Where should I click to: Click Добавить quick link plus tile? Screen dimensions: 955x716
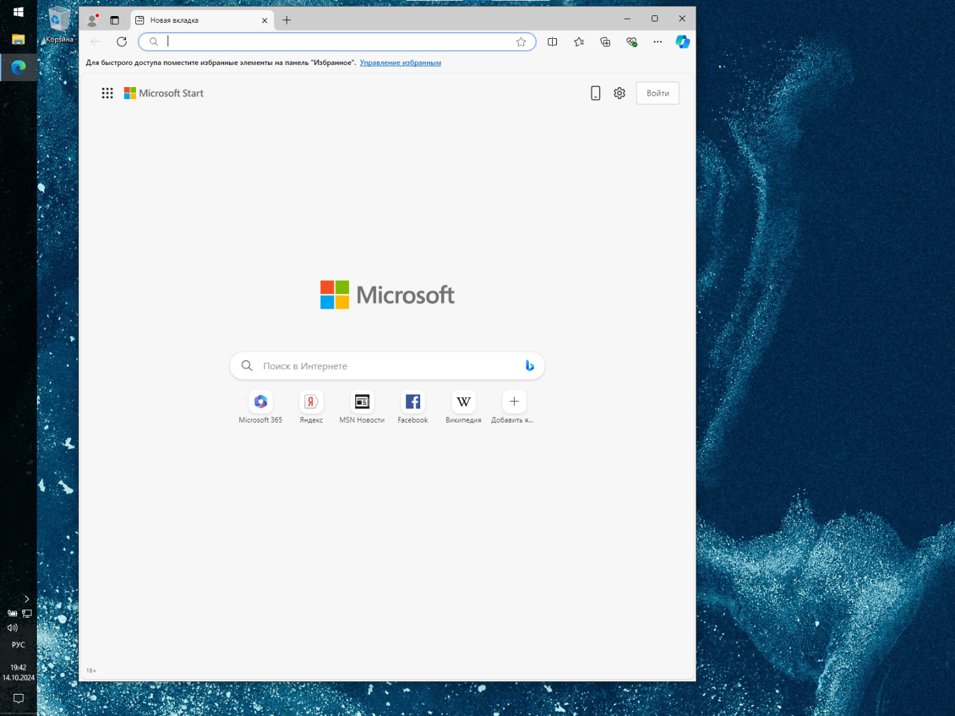[513, 407]
